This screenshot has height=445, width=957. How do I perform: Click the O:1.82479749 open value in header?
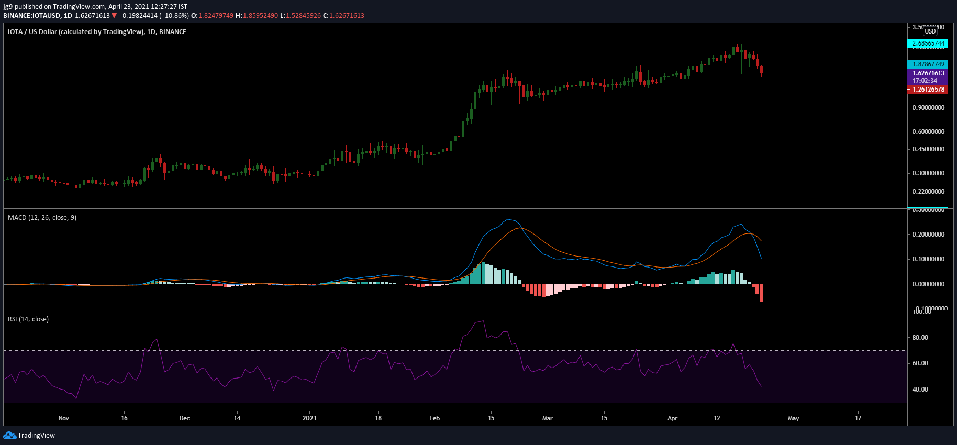213,16
